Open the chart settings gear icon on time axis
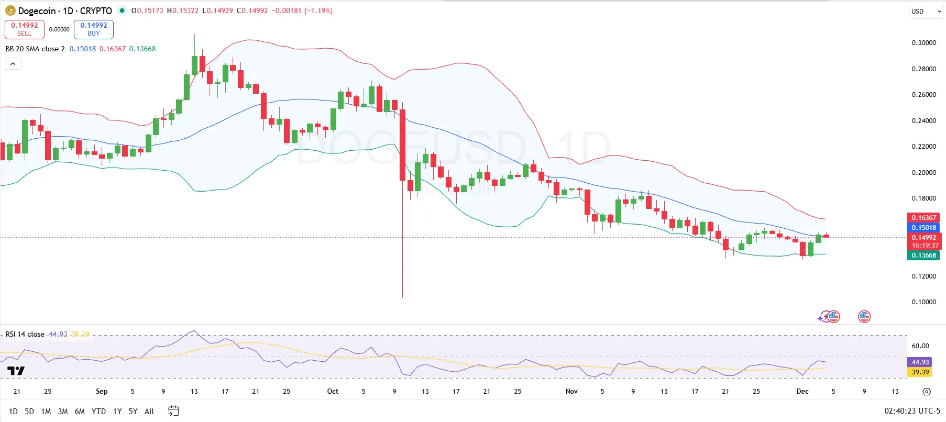946x422 pixels. (x=927, y=392)
